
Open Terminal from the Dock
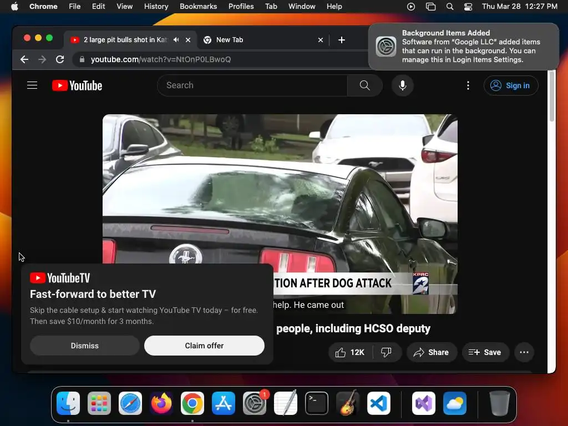coord(317,403)
